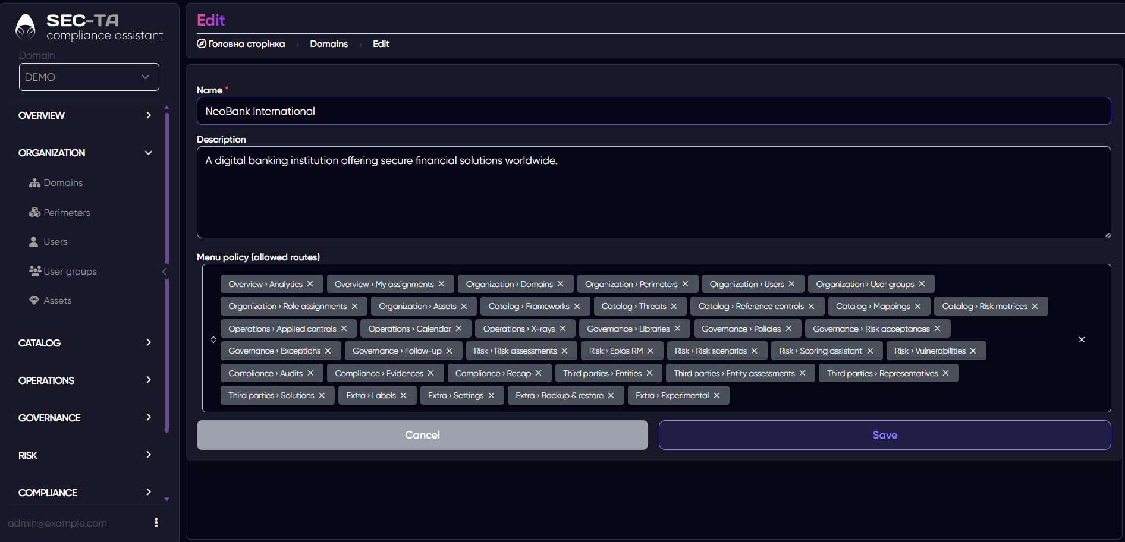Remove Catalog › Frameworks chip

point(577,306)
